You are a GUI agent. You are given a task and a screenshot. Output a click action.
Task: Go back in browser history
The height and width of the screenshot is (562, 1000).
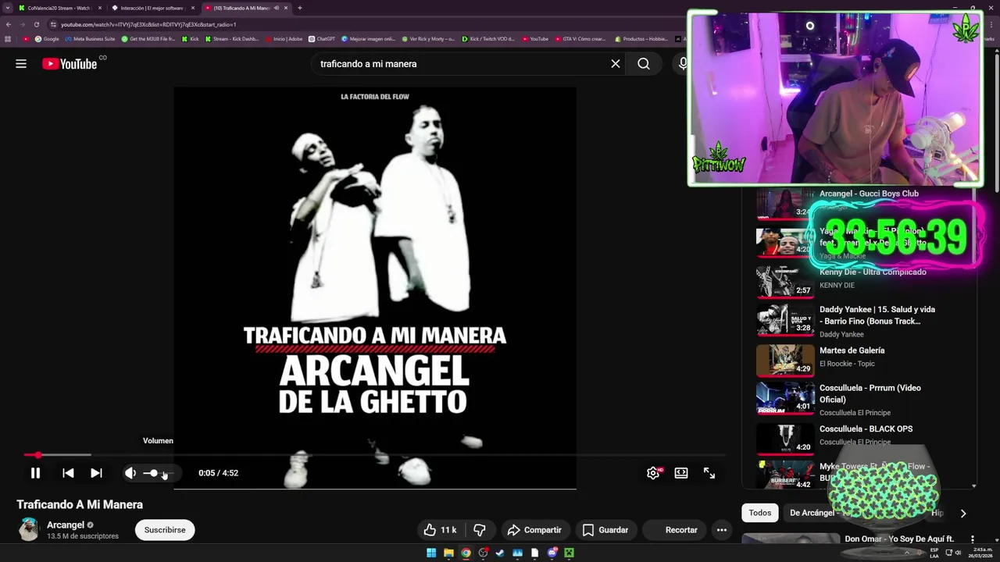coord(9,24)
